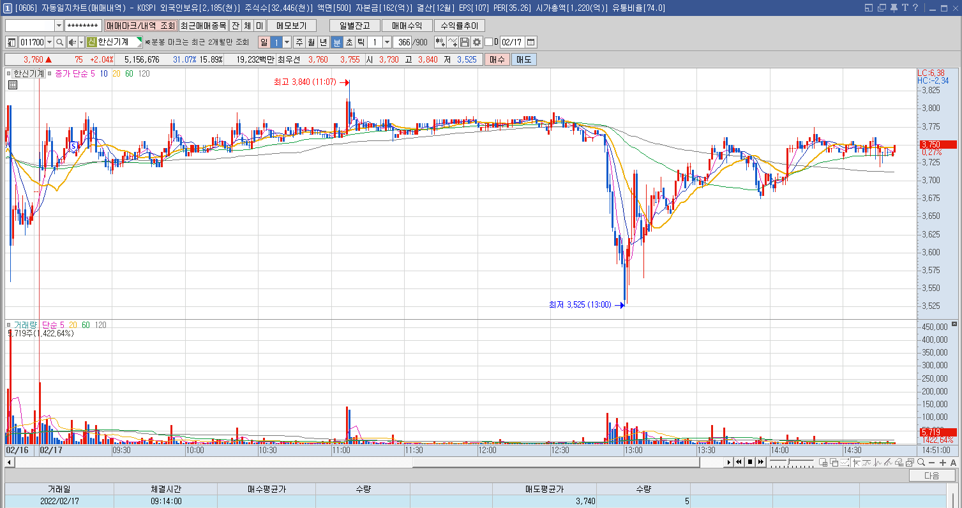This screenshot has height=508, width=962.
Task: Open 매매수익 trading profit
Action: tap(407, 26)
